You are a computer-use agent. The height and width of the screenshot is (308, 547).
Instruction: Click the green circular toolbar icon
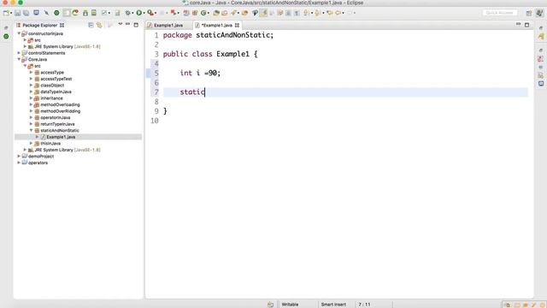coord(56,13)
